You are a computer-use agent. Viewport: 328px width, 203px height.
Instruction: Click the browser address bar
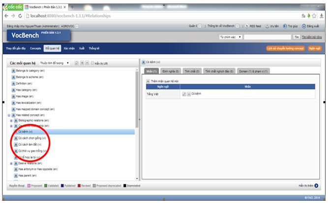(x=162, y=16)
